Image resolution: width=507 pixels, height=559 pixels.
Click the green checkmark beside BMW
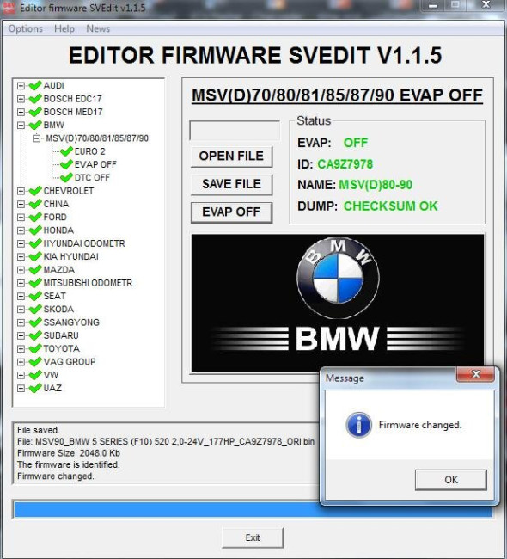[35, 126]
